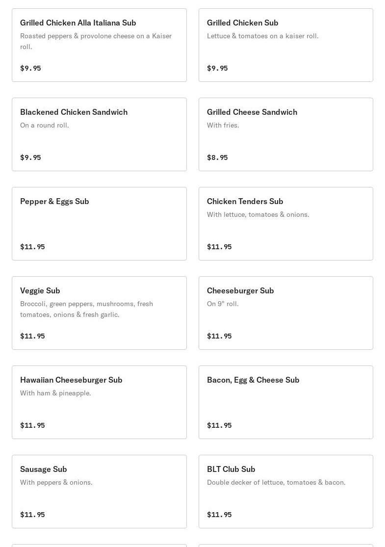Open the BLT Club Sub item

pos(285,492)
